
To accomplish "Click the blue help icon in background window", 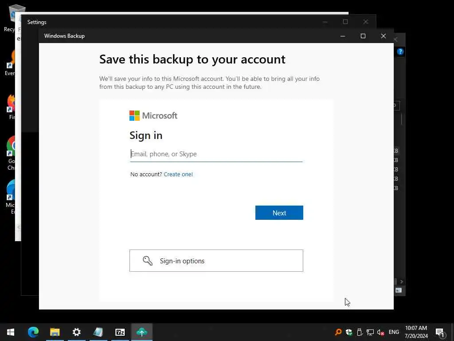I will pyautogui.click(x=400, y=52).
